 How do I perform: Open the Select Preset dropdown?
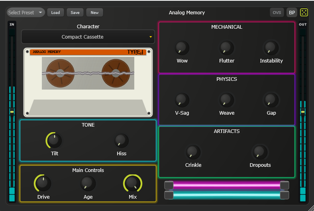pyautogui.click(x=26, y=12)
